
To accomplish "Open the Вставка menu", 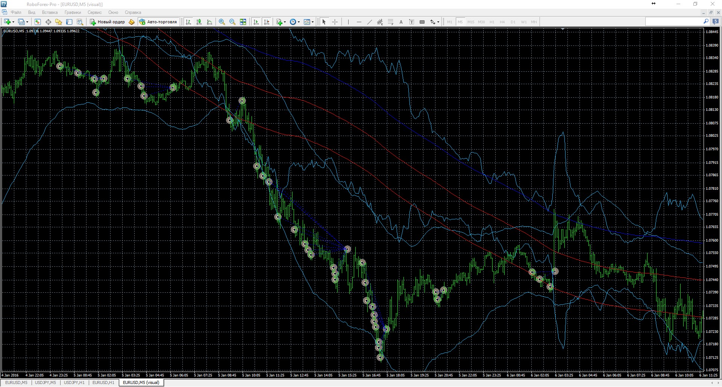I will [50, 12].
